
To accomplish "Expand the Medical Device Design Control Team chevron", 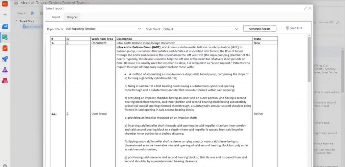I will (x=88, y=3).
